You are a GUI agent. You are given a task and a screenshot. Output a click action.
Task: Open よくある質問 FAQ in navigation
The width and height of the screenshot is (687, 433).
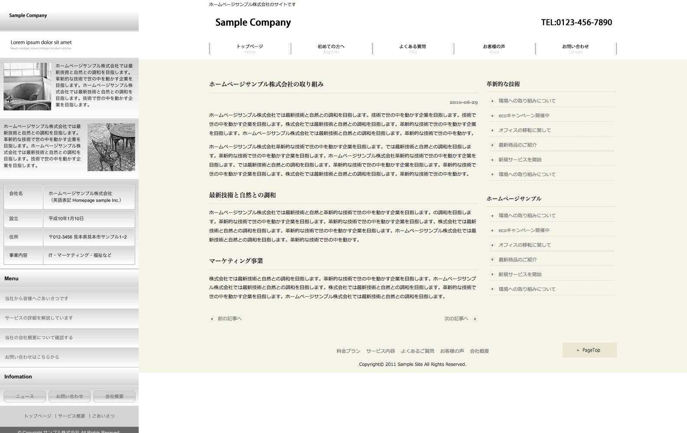click(413, 48)
